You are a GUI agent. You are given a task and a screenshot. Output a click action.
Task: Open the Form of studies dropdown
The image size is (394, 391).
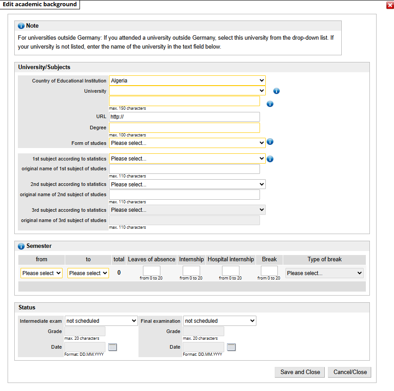187,143
